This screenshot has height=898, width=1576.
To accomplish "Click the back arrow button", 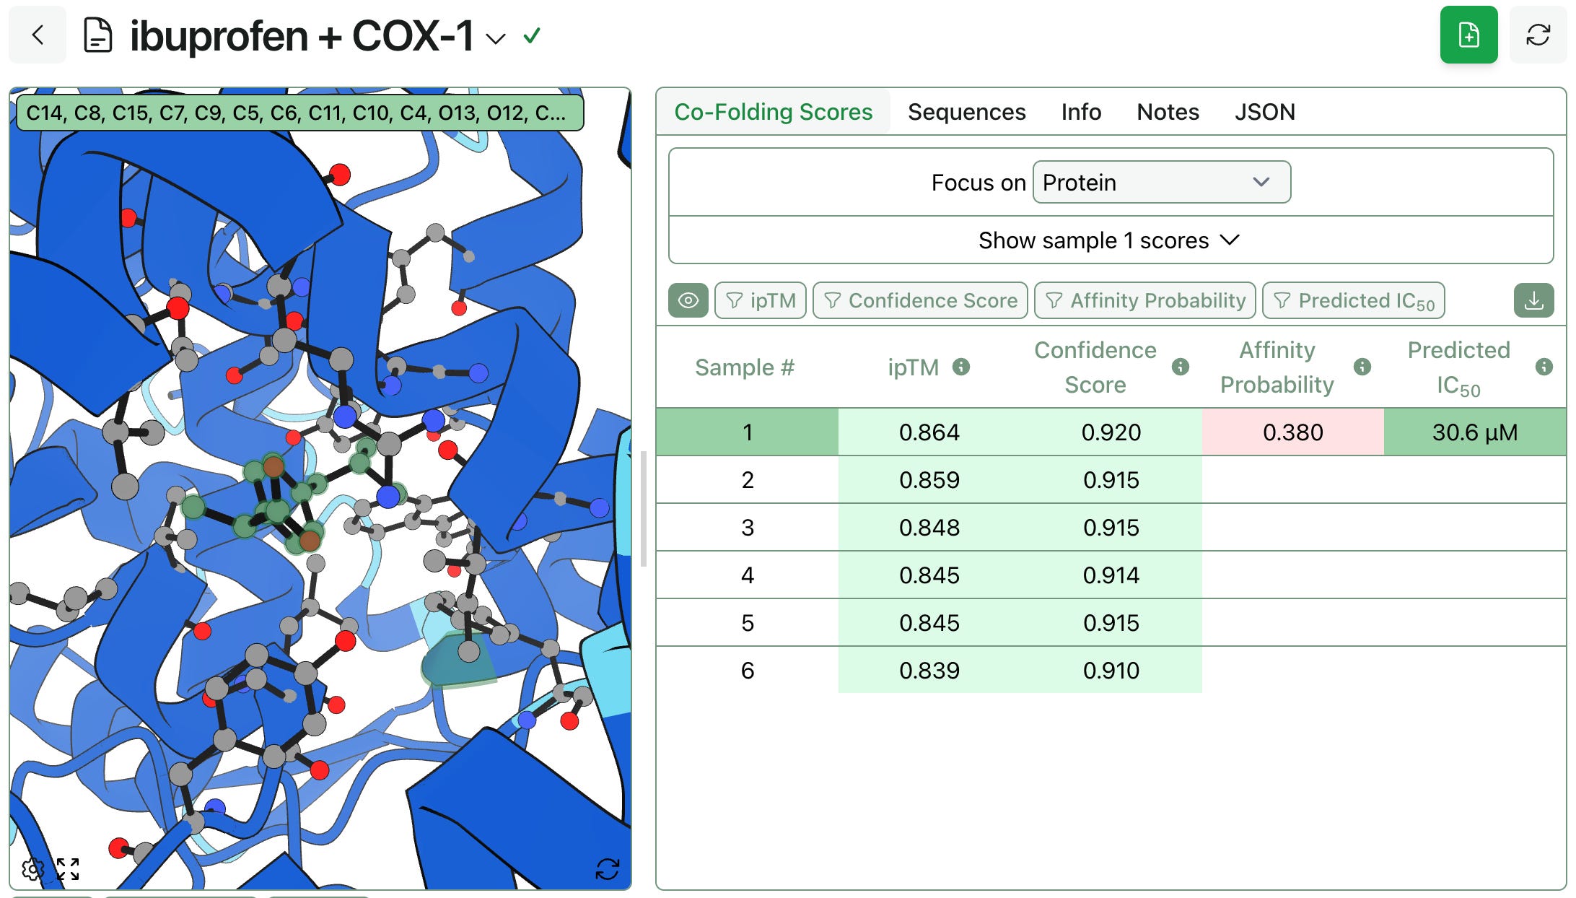I will (x=38, y=35).
